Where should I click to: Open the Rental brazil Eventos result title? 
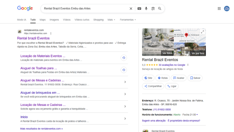click(x=33, y=38)
